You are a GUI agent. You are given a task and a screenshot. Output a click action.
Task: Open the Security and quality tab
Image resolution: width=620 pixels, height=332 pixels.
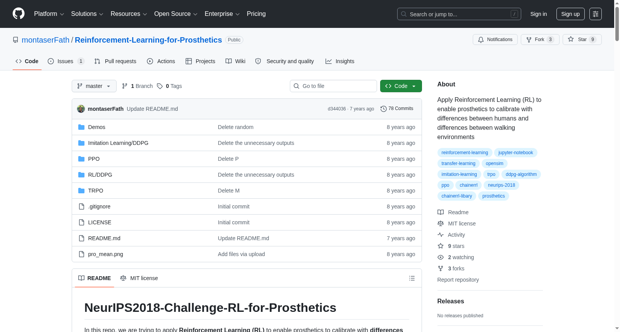(285, 61)
